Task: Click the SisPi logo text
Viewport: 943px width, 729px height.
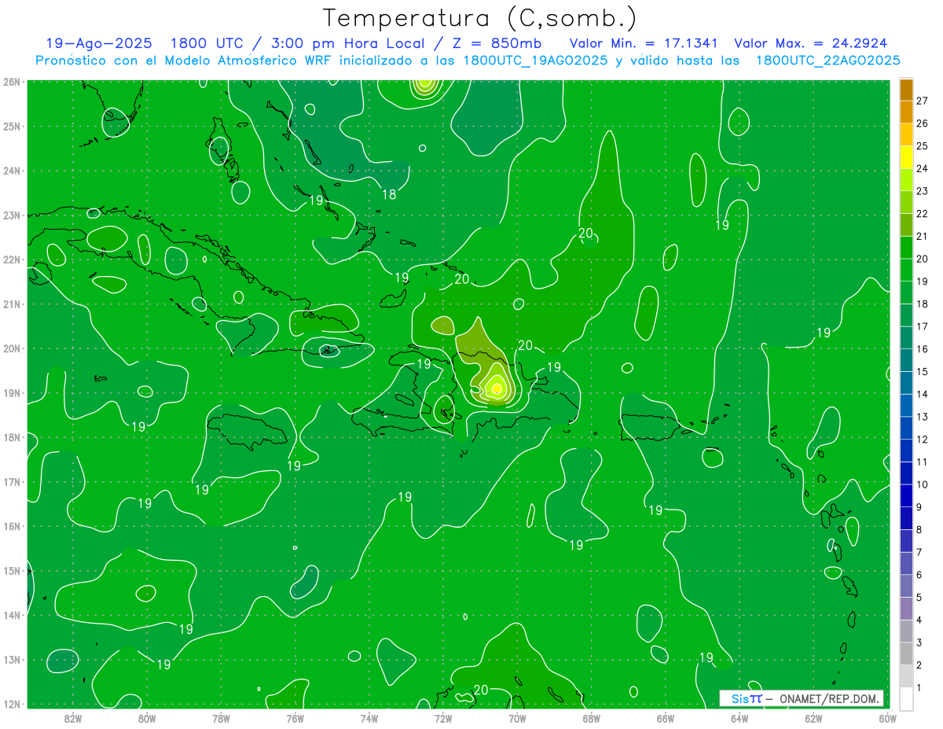Action: coord(746,698)
